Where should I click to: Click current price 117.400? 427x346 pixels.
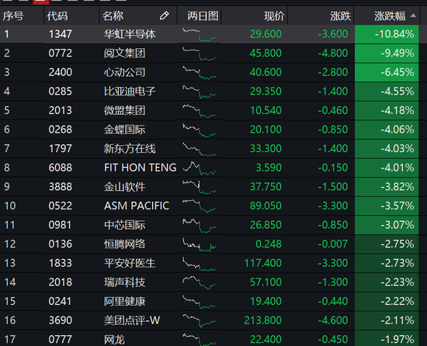pyautogui.click(x=262, y=263)
